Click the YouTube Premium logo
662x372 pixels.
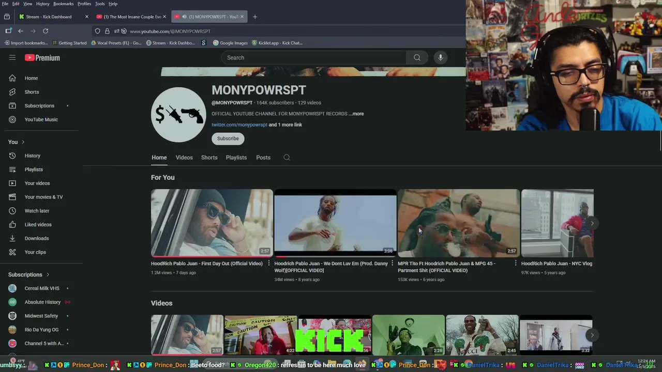pyautogui.click(x=42, y=58)
